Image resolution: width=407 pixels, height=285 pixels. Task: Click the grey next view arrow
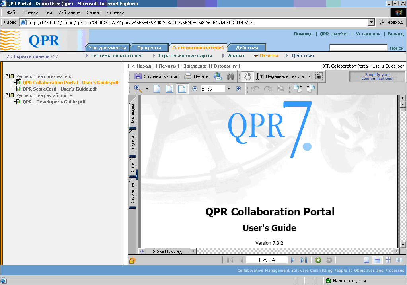(x=329, y=260)
